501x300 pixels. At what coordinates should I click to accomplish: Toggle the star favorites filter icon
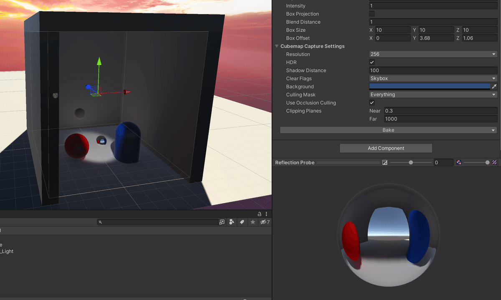tap(253, 222)
